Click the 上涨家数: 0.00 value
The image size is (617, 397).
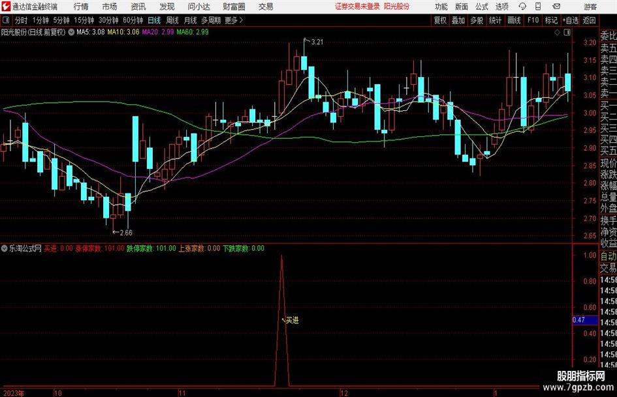[200, 248]
